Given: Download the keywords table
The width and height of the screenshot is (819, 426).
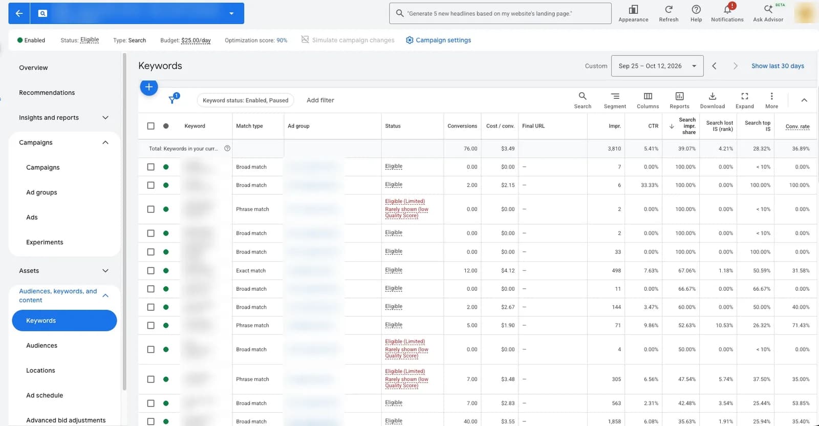Looking at the screenshot, I should click(712, 100).
